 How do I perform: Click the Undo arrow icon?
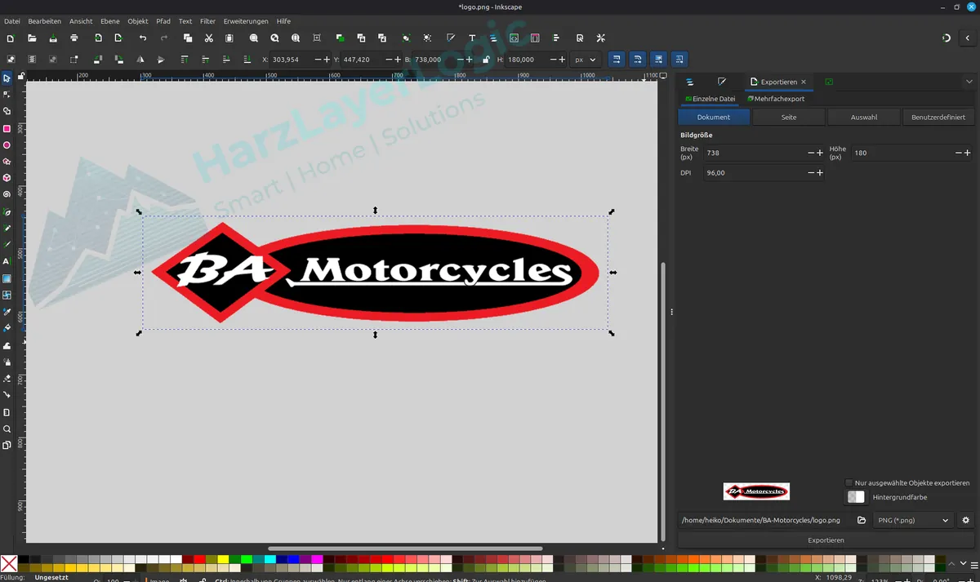pyautogui.click(x=143, y=38)
